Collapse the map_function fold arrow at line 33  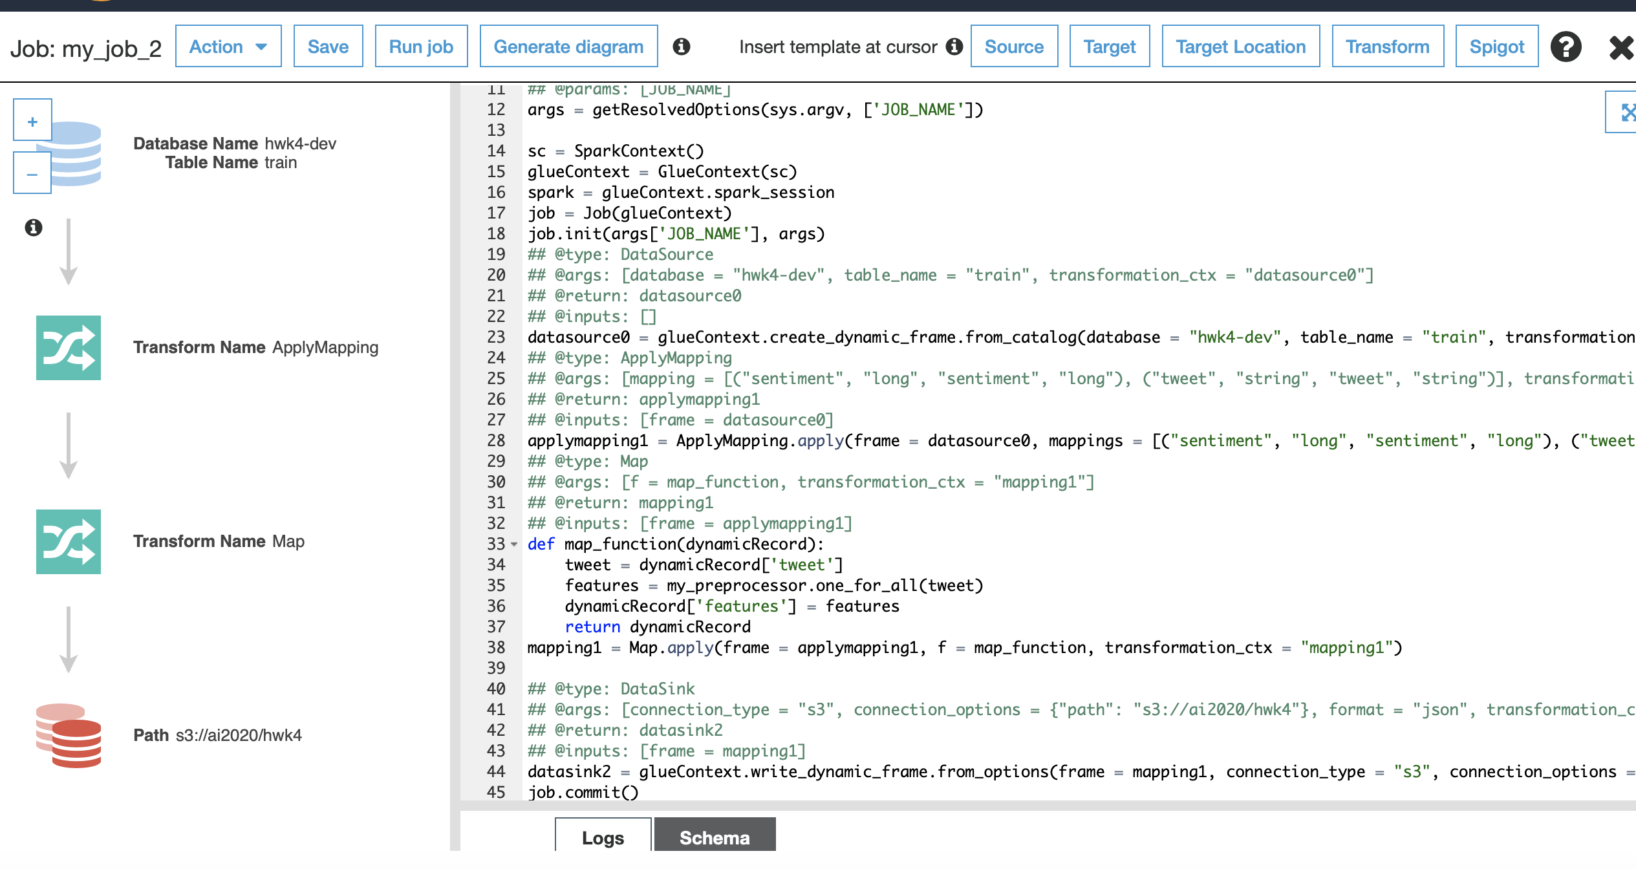[514, 544]
